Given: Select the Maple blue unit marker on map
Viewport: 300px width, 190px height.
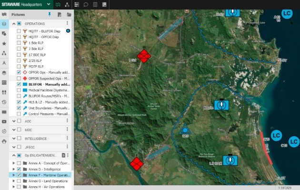Looking at the screenshot, I should [221, 105].
